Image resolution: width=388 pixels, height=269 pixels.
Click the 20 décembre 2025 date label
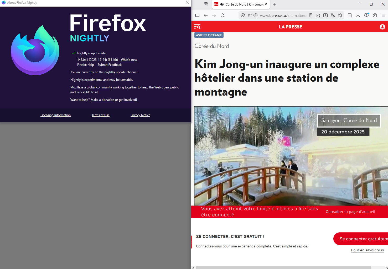343,132
